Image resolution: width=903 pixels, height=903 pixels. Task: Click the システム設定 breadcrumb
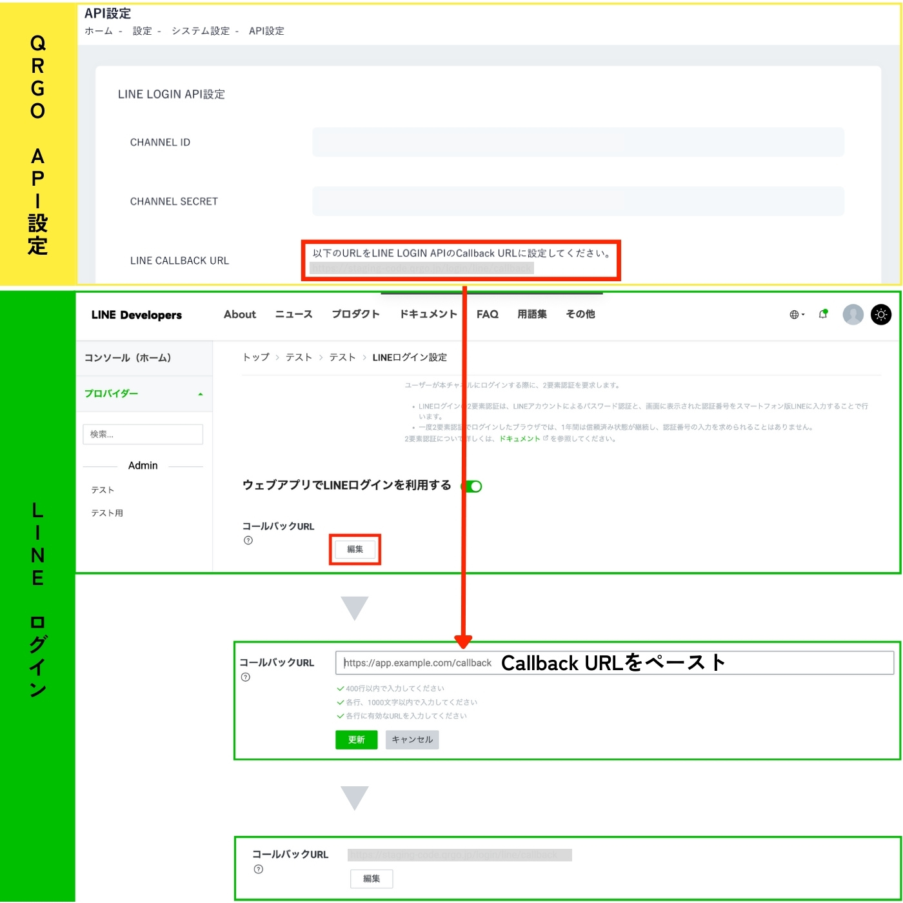tap(201, 31)
